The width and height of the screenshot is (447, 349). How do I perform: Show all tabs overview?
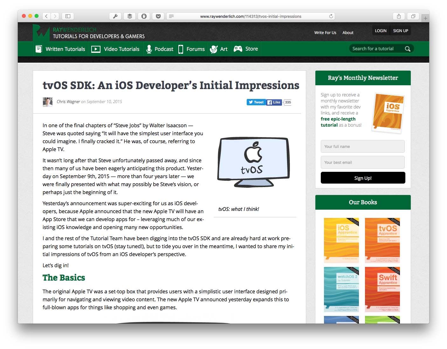coord(413,16)
